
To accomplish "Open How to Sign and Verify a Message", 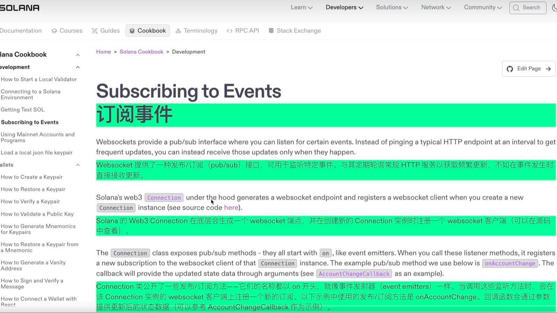I will click(x=32, y=284).
